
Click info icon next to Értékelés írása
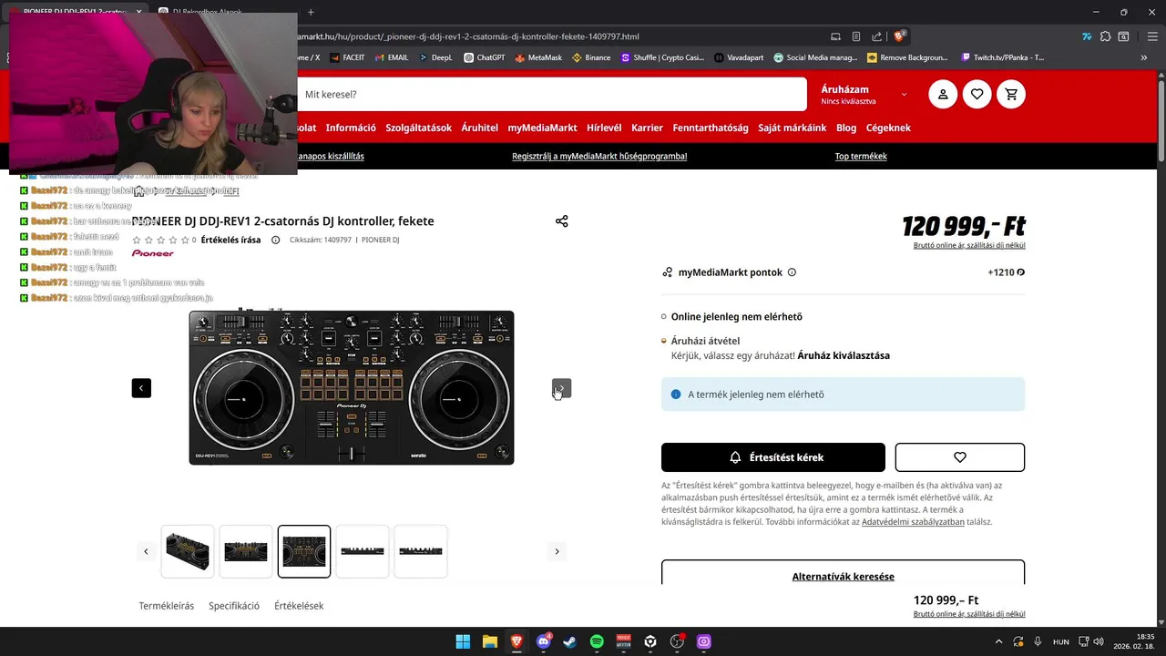276,241
